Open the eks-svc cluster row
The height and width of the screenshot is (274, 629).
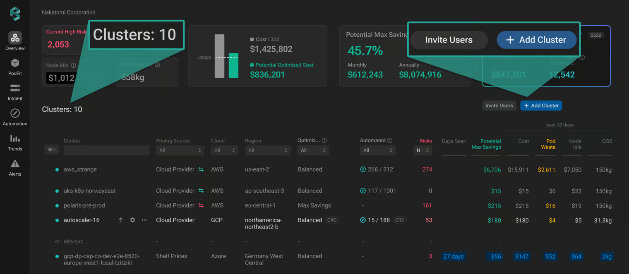(74, 242)
